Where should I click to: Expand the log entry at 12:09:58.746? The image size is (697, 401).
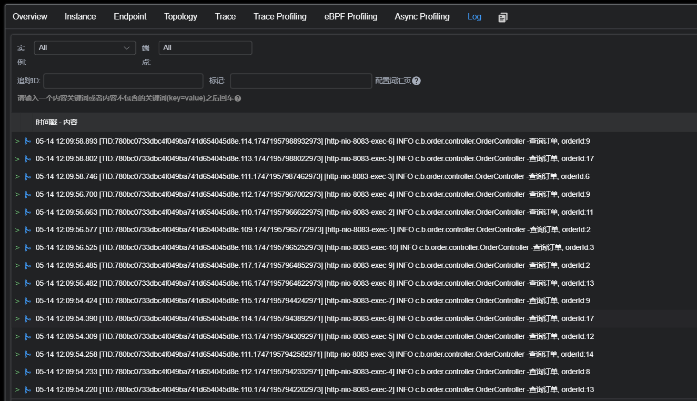click(x=17, y=177)
